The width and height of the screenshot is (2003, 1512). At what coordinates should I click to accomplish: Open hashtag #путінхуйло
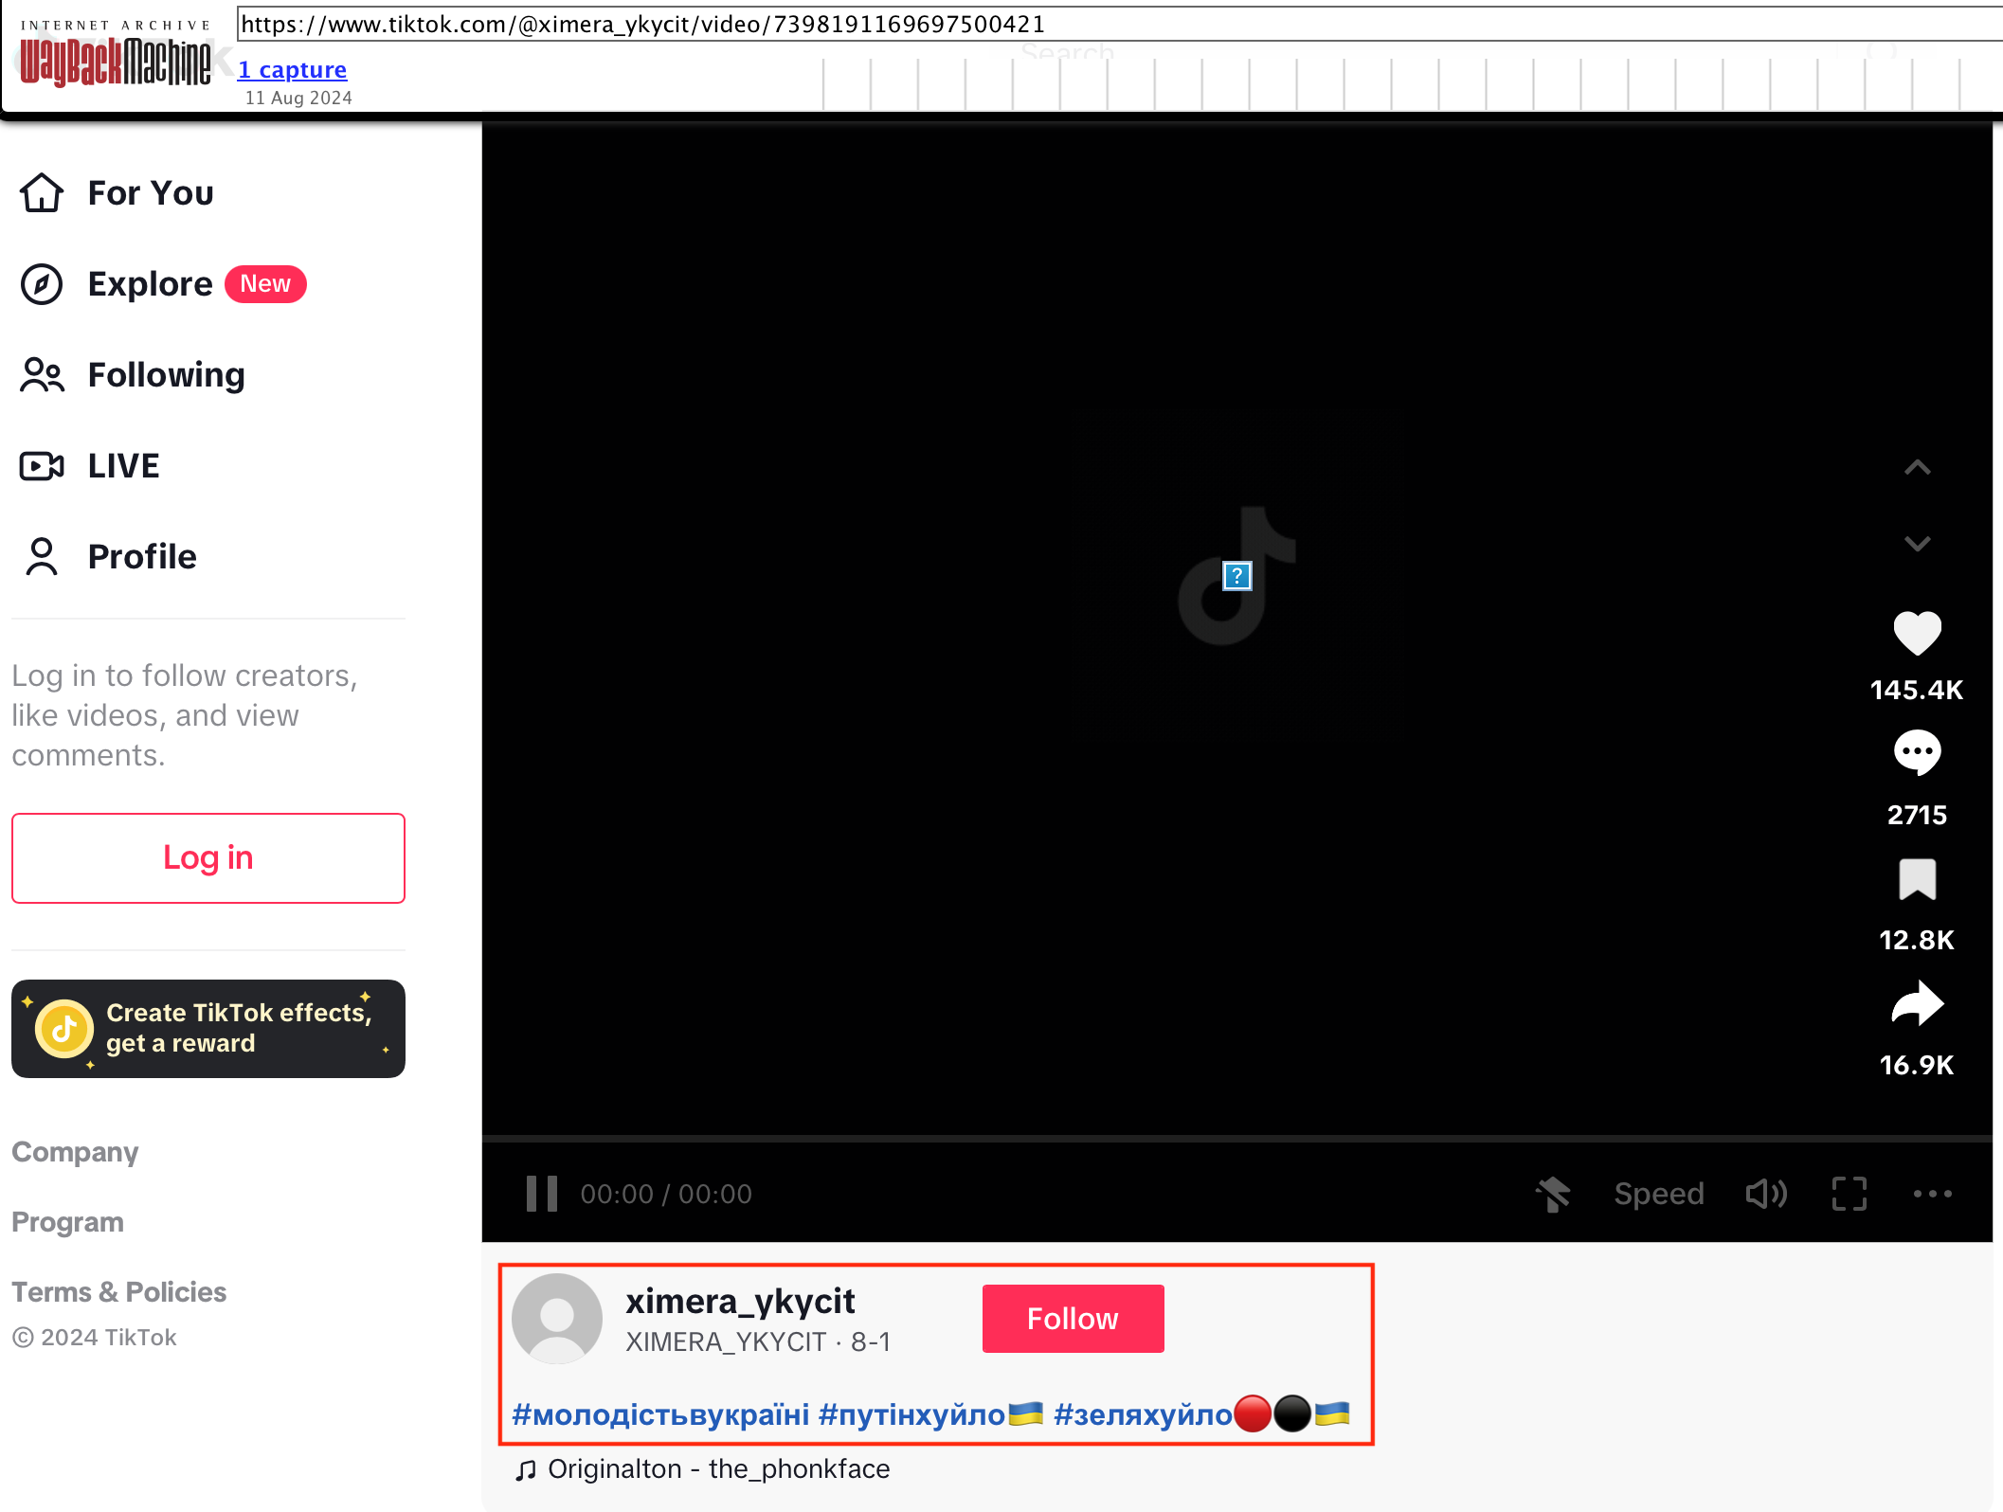click(x=930, y=1414)
